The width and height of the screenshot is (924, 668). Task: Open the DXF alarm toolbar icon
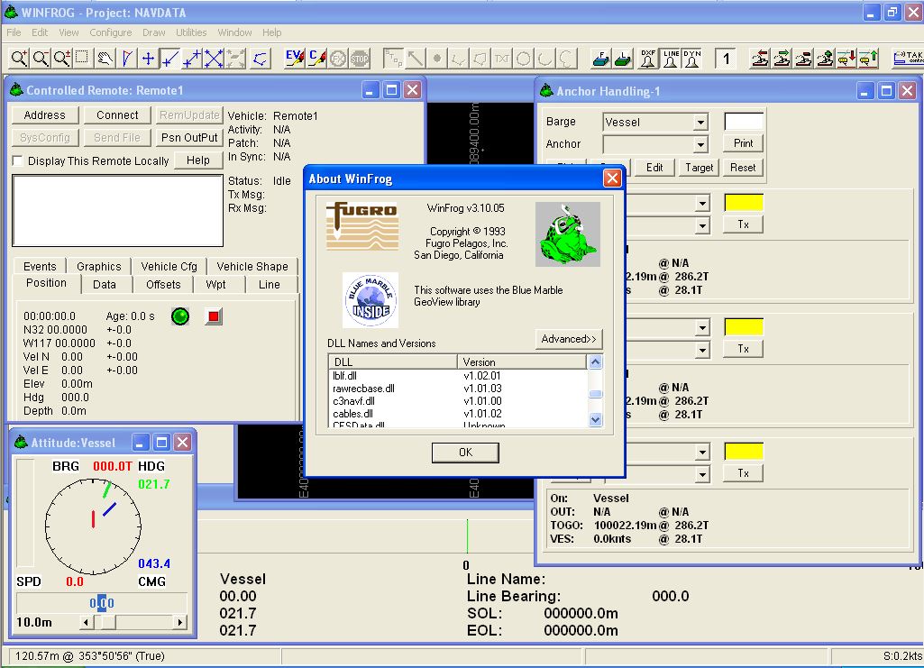pos(650,58)
